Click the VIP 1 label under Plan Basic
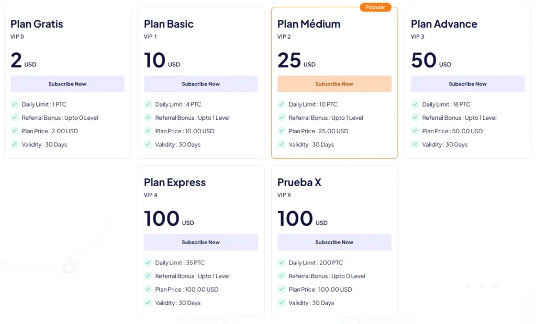The image size is (536, 324). [150, 37]
